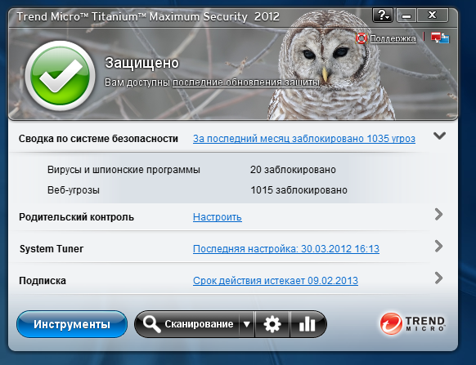The width and height of the screenshot is (476, 365).
Task: Open settings with the gear icon
Action: click(x=272, y=324)
